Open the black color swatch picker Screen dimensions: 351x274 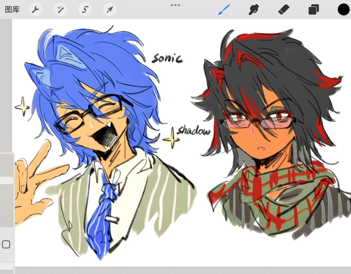pyautogui.click(x=343, y=10)
